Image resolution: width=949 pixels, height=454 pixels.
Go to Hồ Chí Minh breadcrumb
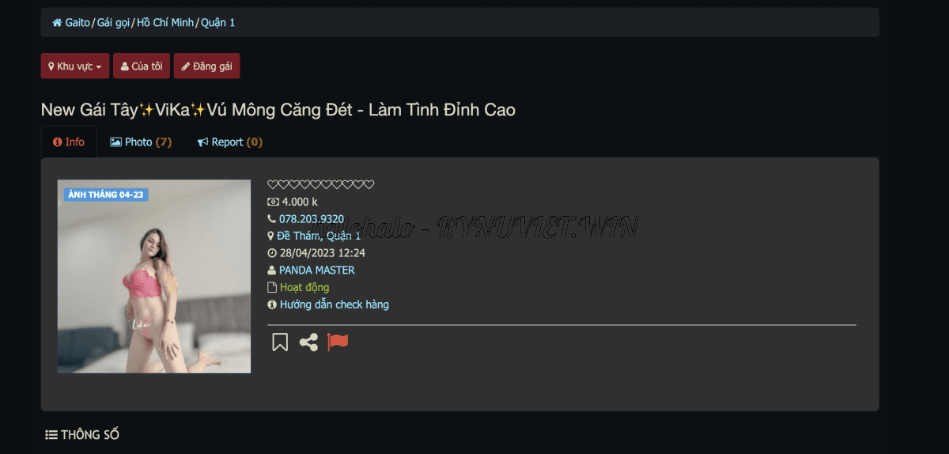point(165,23)
